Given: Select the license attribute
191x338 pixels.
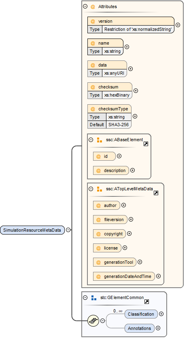Looking at the screenshot, I should 107,248.
